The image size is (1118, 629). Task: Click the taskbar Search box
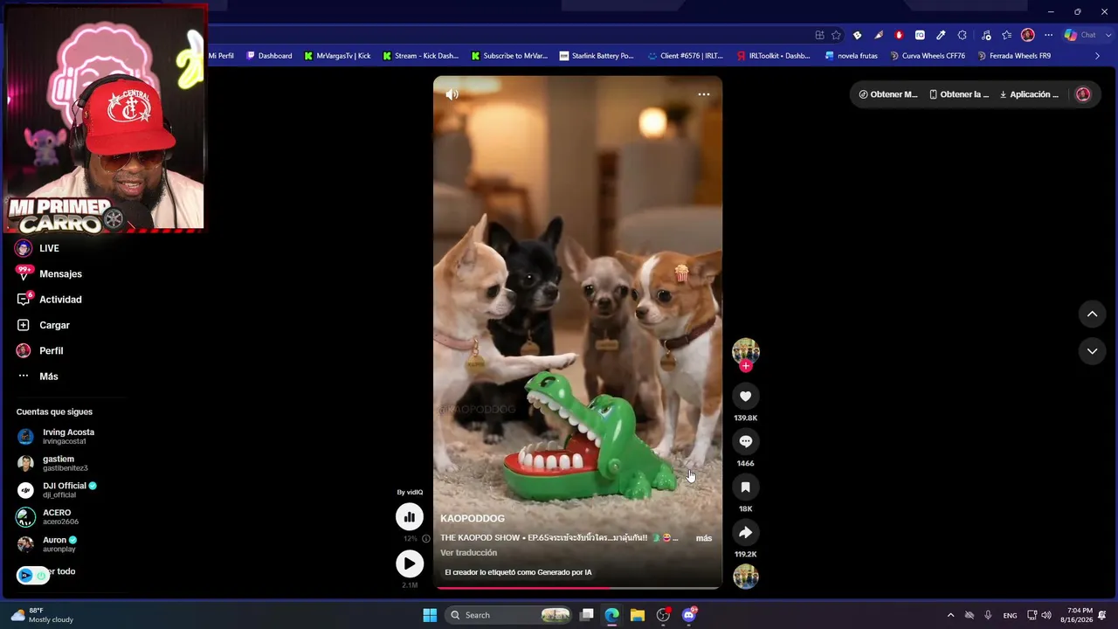tap(509, 615)
